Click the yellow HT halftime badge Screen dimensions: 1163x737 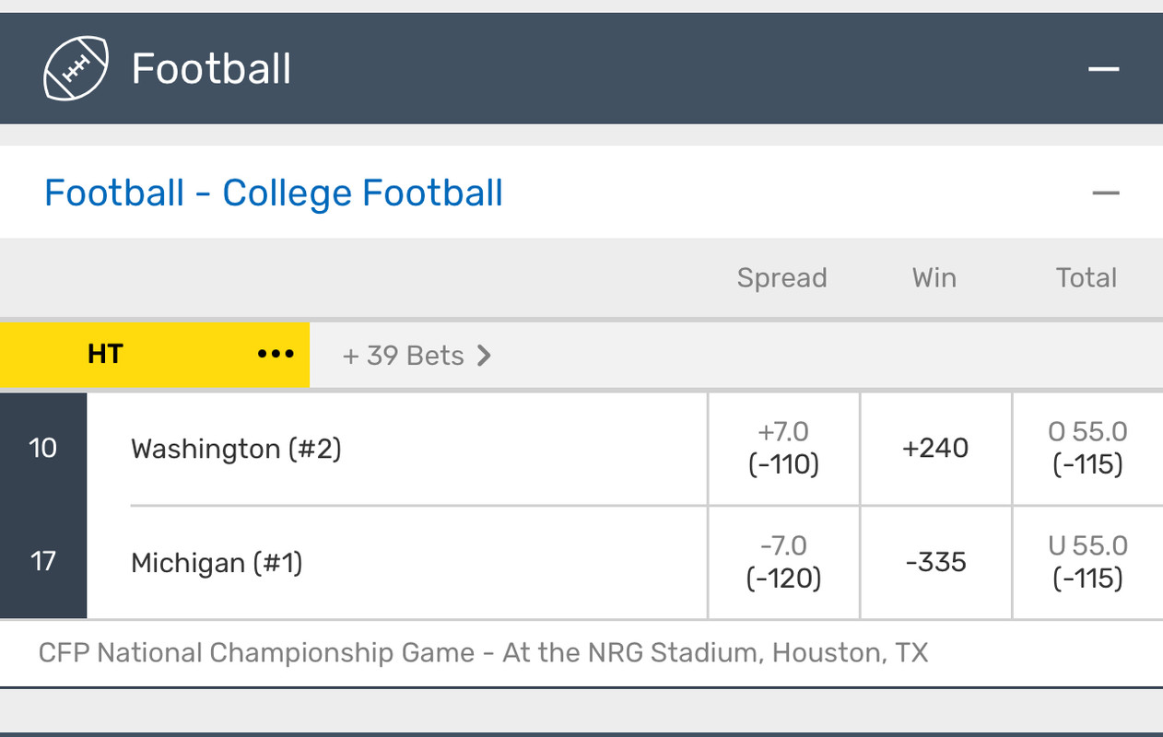[105, 355]
